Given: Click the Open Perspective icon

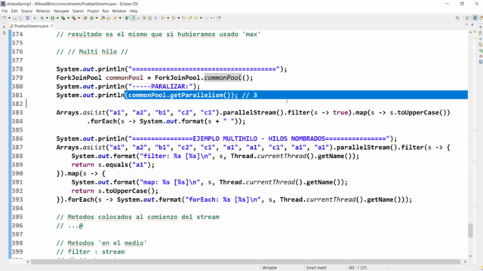Looking at the screenshot, I should pos(467,18).
